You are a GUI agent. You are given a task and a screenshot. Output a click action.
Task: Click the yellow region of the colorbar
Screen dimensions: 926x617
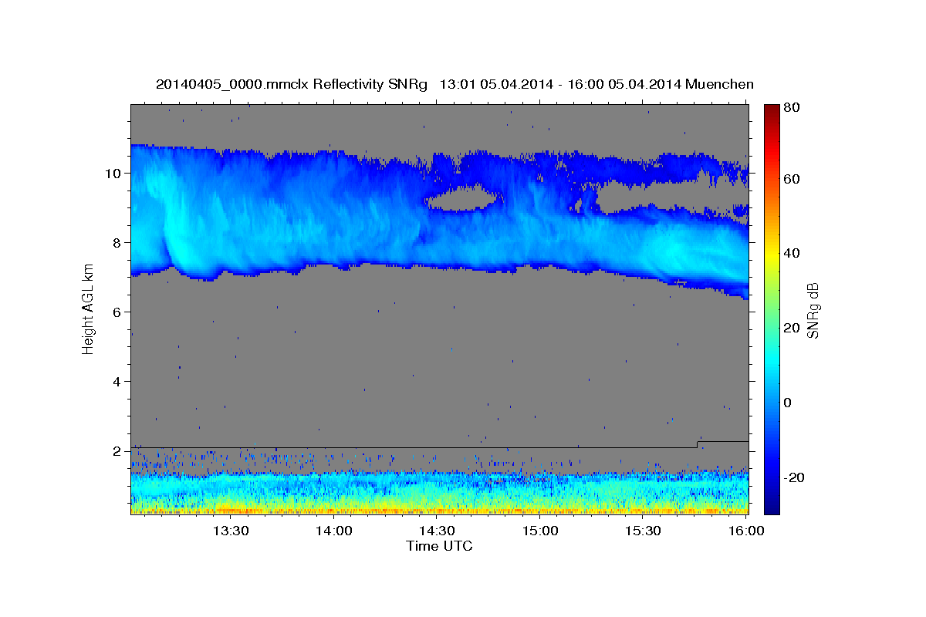tap(771, 255)
